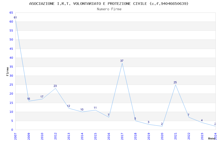
Task: Click the y-axis tick label 65
Action: click(11, 13)
